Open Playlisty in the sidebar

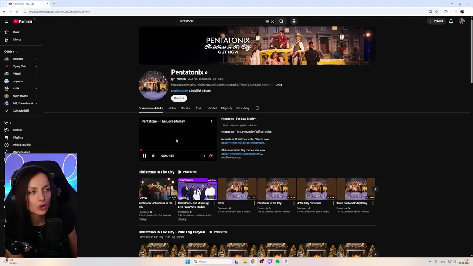(x=18, y=137)
